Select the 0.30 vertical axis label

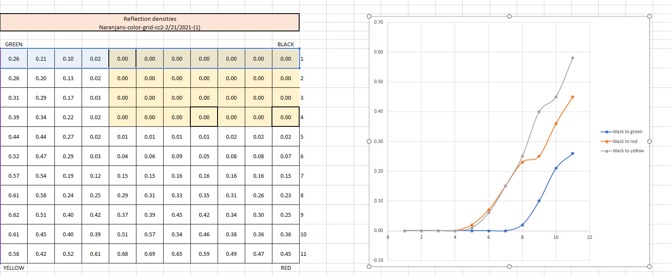pyautogui.click(x=378, y=141)
